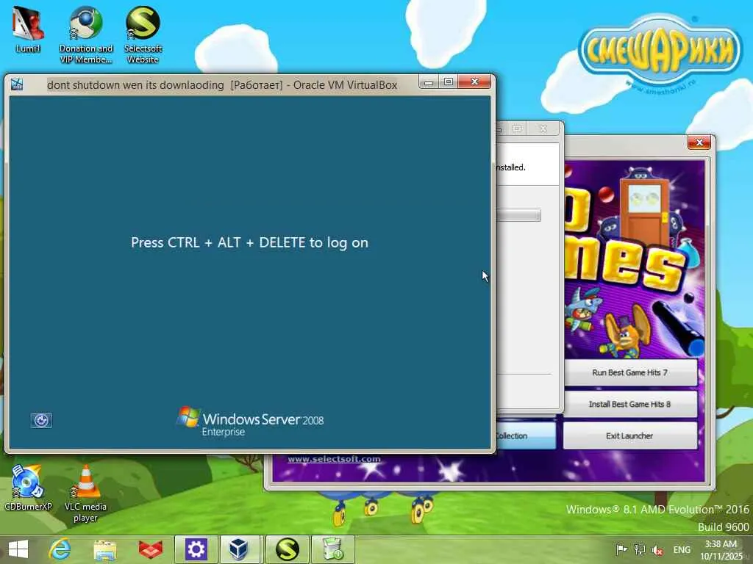Change the ENG input language indicator
Screen dimensions: 753x564
tap(682, 549)
